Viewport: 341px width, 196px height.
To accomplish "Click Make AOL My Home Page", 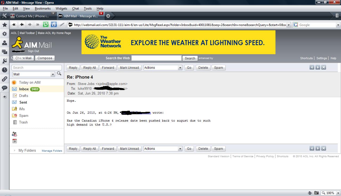I will (54, 33).
